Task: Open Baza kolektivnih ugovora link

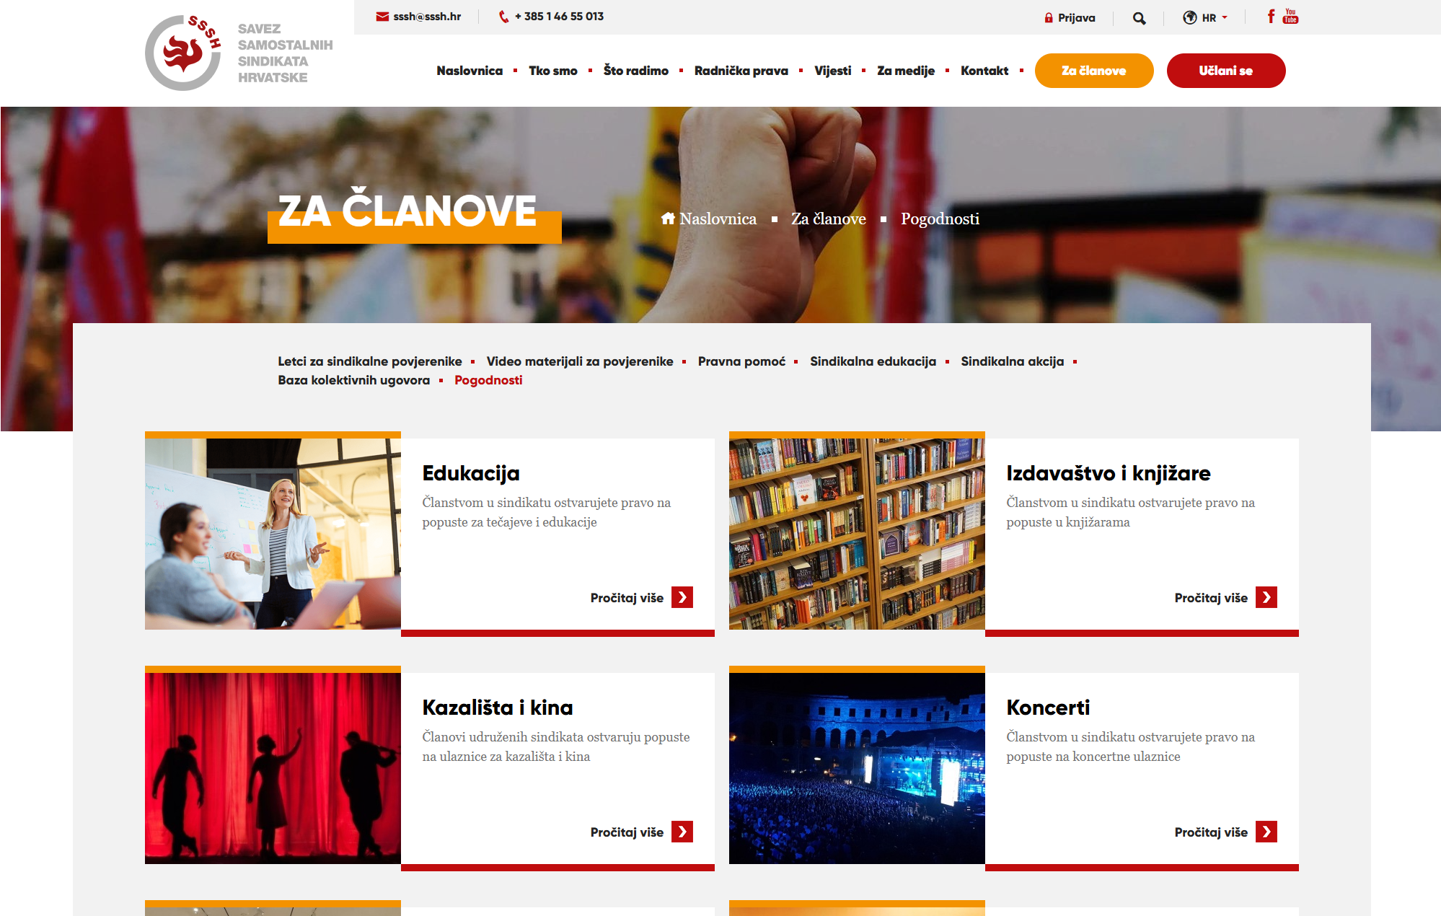Action: click(354, 380)
